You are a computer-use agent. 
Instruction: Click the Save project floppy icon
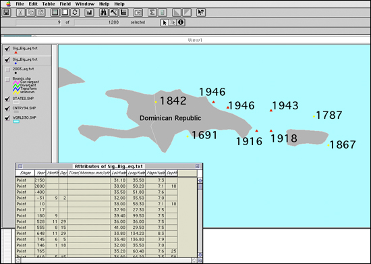click(6, 12)
